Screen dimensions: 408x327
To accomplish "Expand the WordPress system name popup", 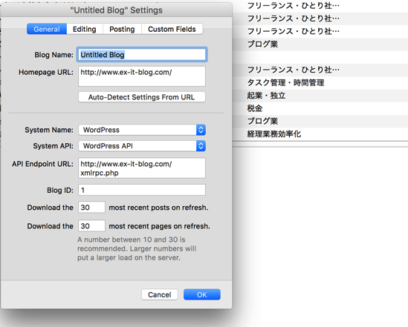I will click(x=142, y=130).
